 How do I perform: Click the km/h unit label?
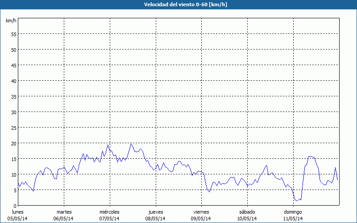11,21
